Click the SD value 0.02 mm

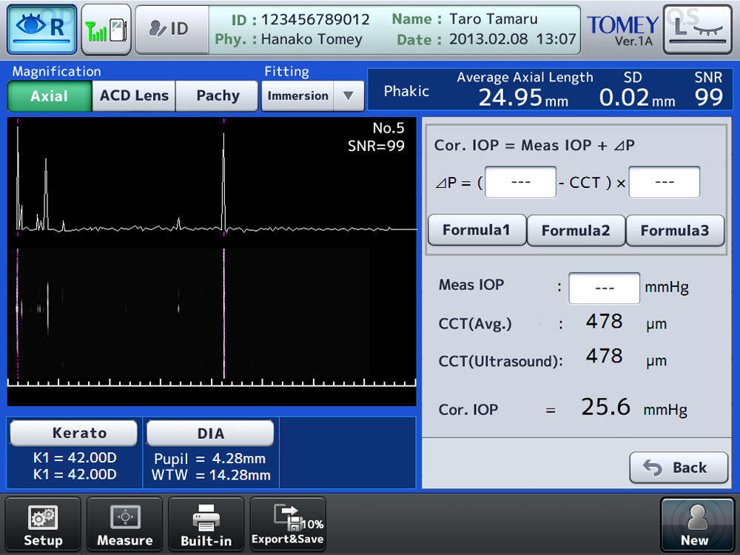tap(637, 98)
